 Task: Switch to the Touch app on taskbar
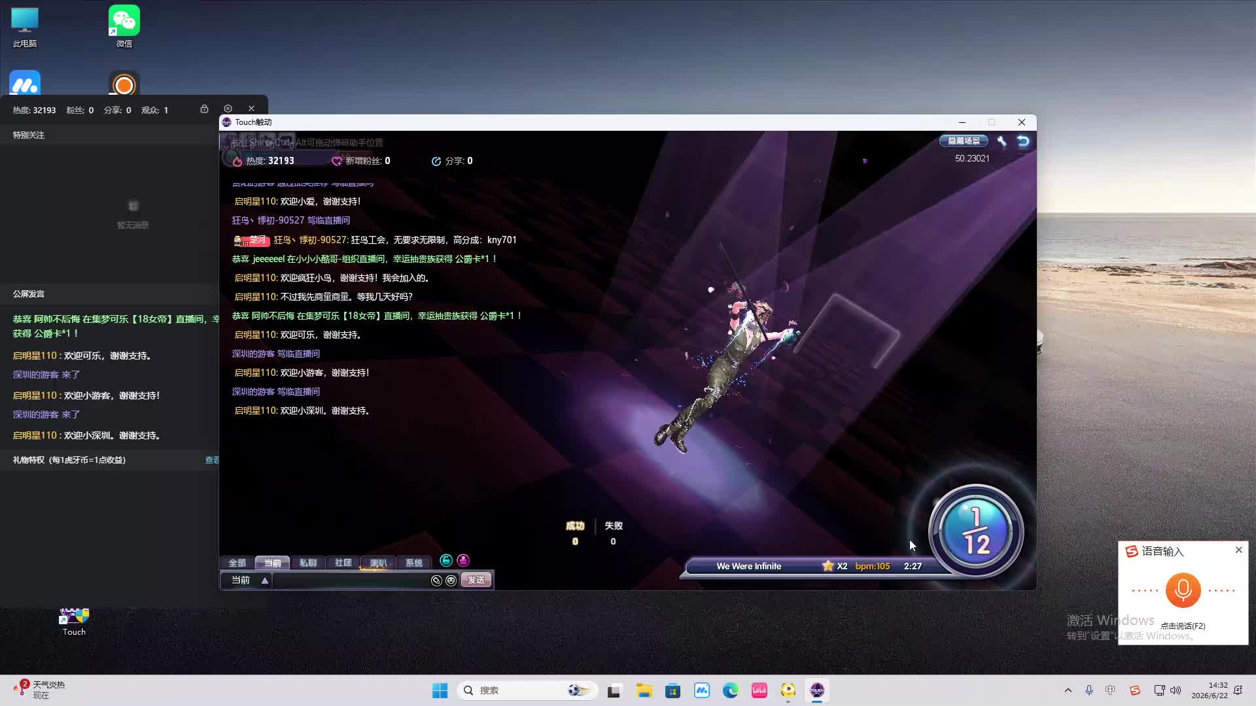[816, 690]
